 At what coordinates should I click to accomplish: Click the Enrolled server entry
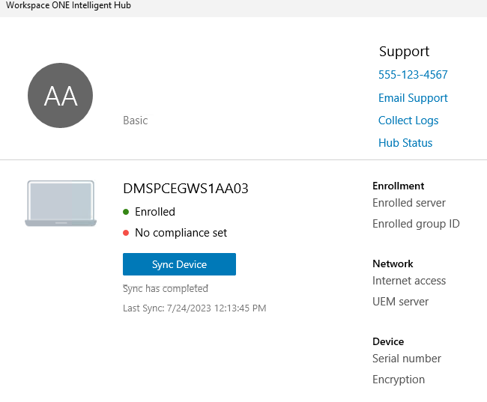[x=409, y=203]
